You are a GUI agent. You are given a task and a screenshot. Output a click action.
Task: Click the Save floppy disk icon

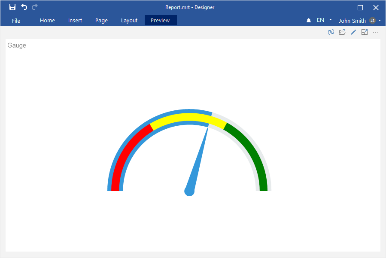pos(12,7)
